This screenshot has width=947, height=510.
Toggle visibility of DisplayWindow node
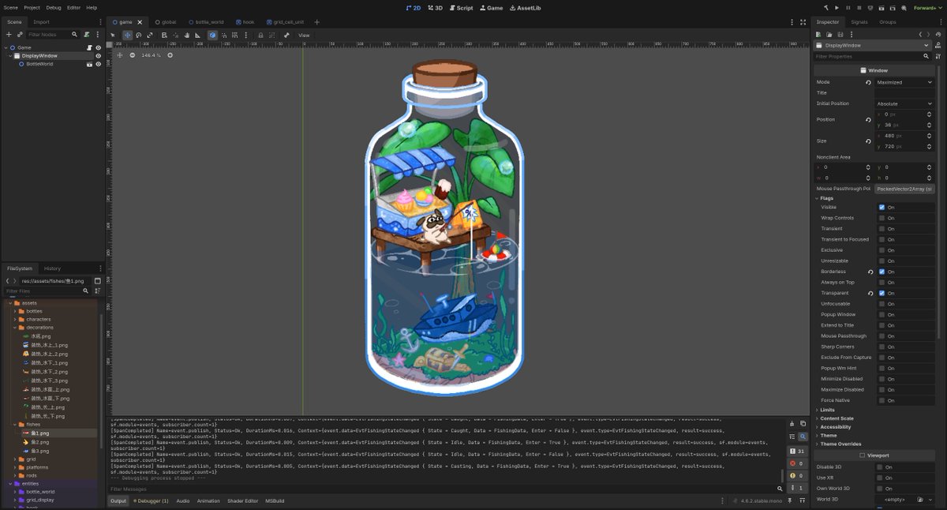[x=99, y=56]
